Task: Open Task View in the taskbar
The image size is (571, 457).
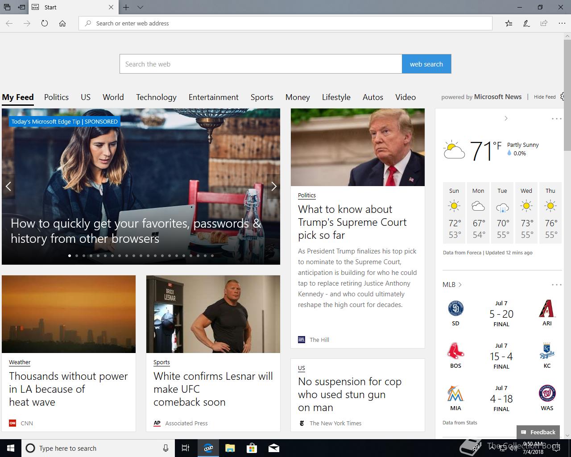Action: tap(186, 448)
